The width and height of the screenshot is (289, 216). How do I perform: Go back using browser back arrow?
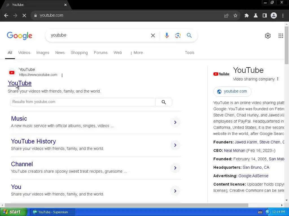coord(6,15)
